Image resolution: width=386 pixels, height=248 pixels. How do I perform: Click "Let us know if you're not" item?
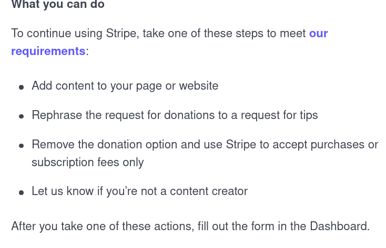pyautogui.click(x=139, y=192)
